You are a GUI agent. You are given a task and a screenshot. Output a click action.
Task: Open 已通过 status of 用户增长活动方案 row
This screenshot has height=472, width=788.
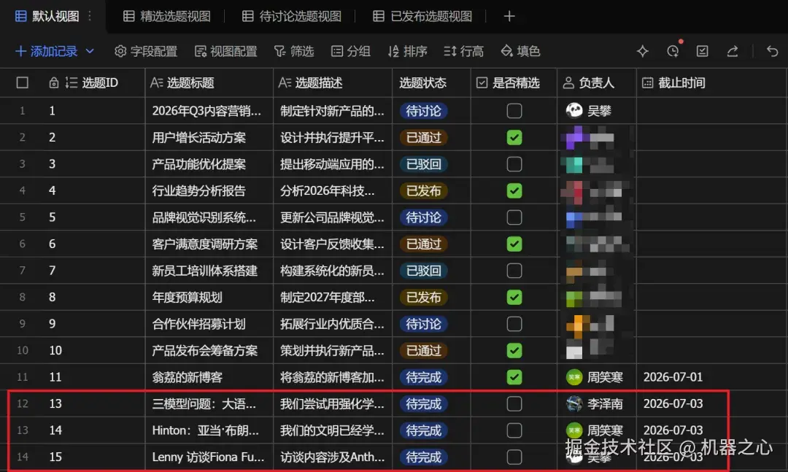tap(424, 137)
